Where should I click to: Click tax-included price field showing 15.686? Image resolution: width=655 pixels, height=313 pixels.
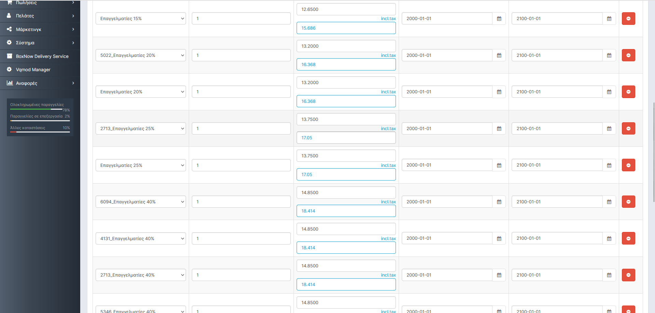pyautogui.click(x=346, y=28)
